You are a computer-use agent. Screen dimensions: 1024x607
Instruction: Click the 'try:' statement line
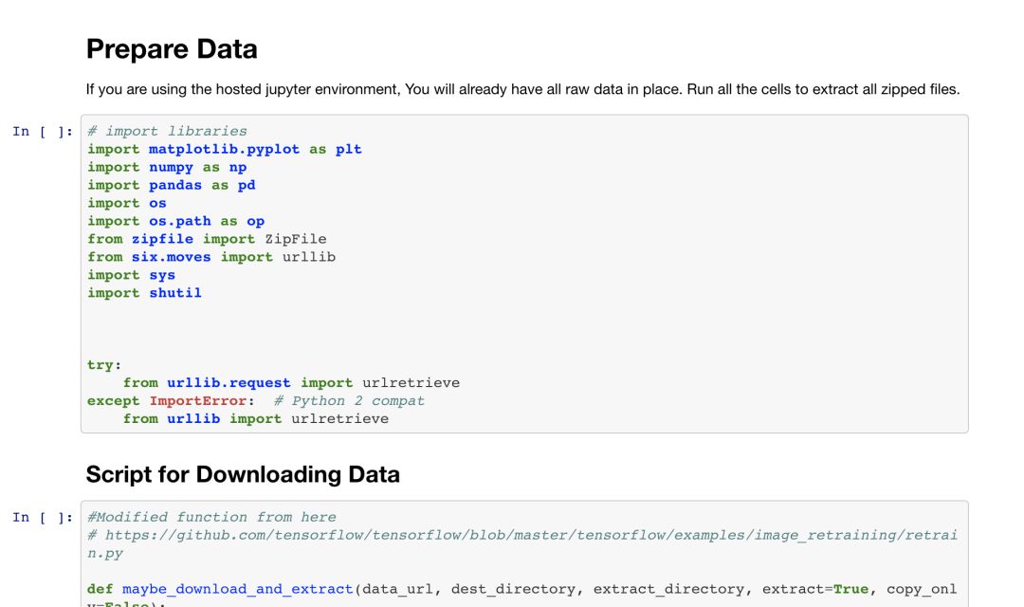pyautogui.click(x=105, y=365)
